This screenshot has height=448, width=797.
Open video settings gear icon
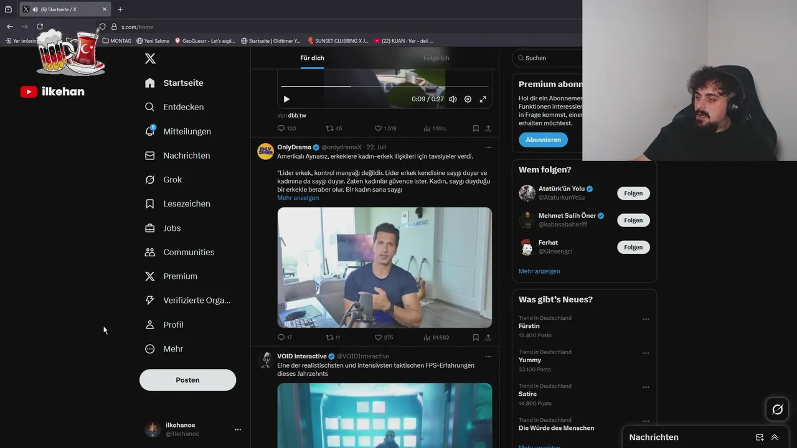(x=468, y=99)
